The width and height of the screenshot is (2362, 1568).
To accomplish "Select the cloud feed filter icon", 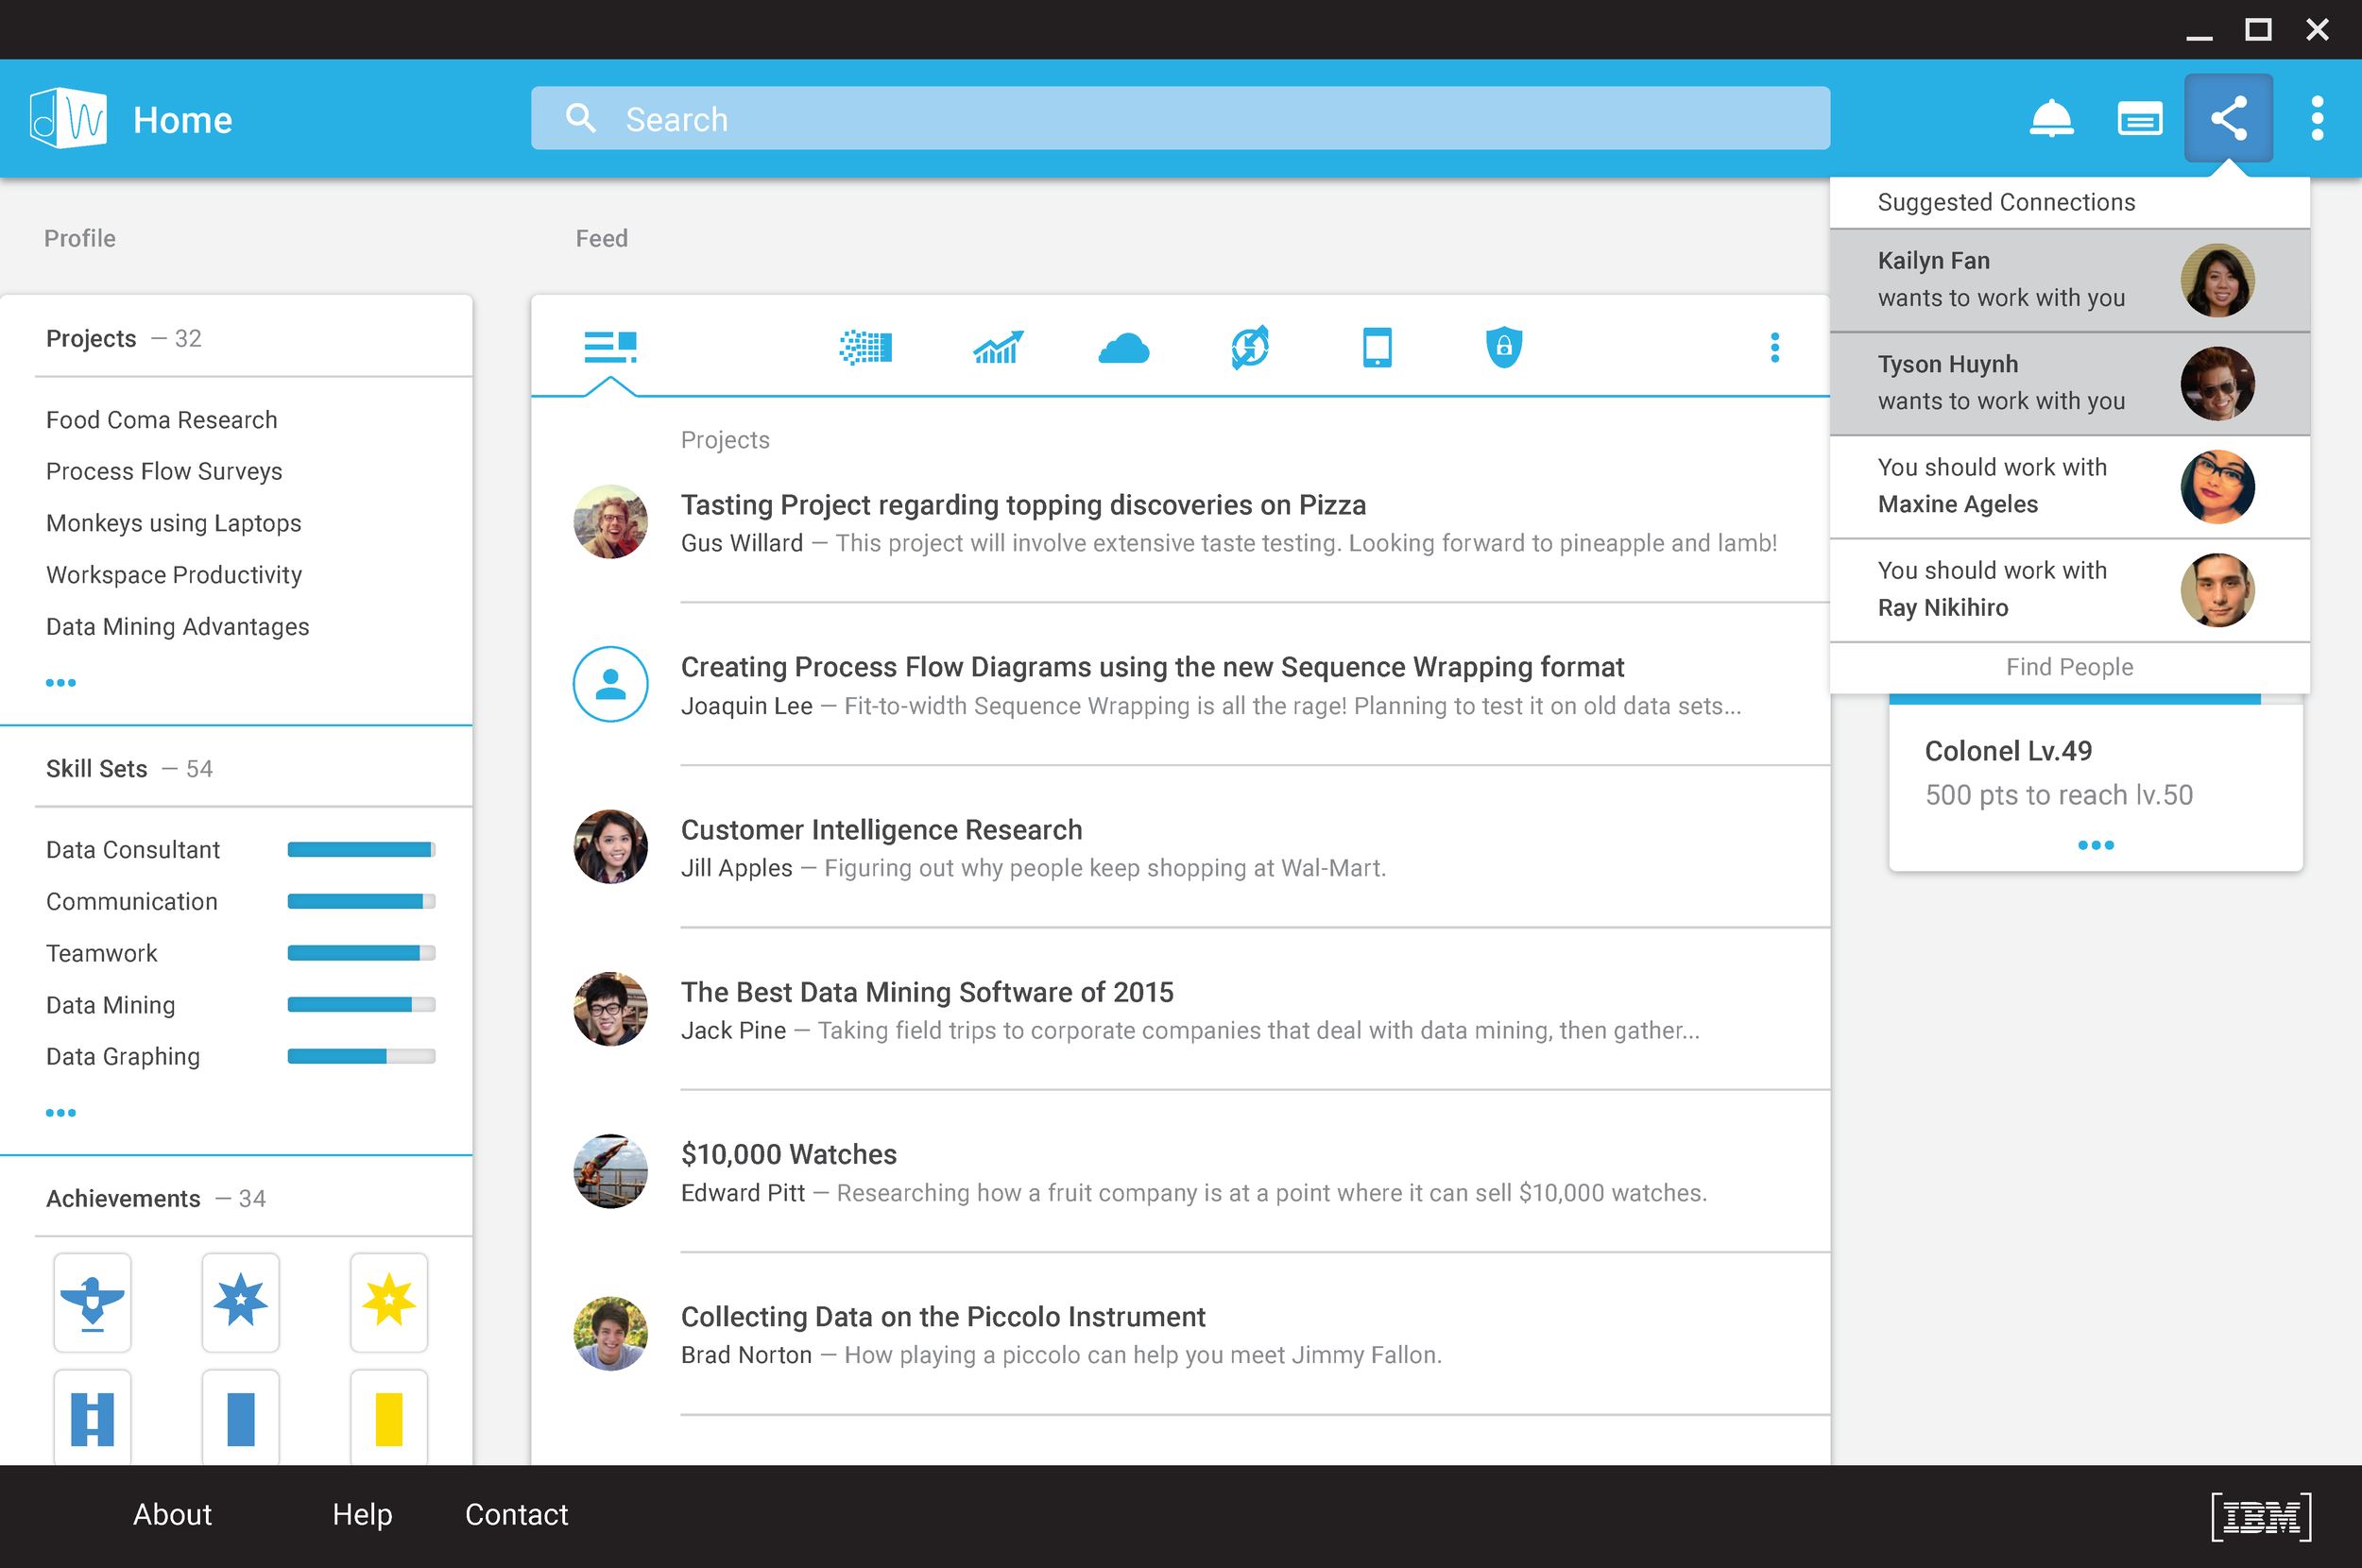I will pyautogui.click(x=1123, y=348).
